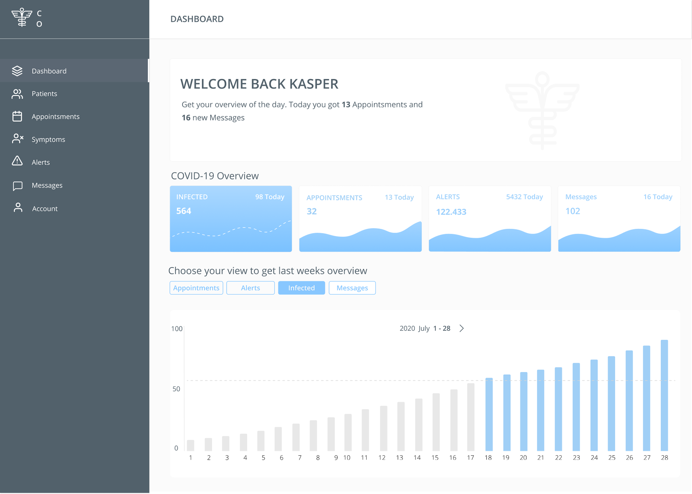
Task: Switch chart view to Alerts
Action: click(250, 288)
